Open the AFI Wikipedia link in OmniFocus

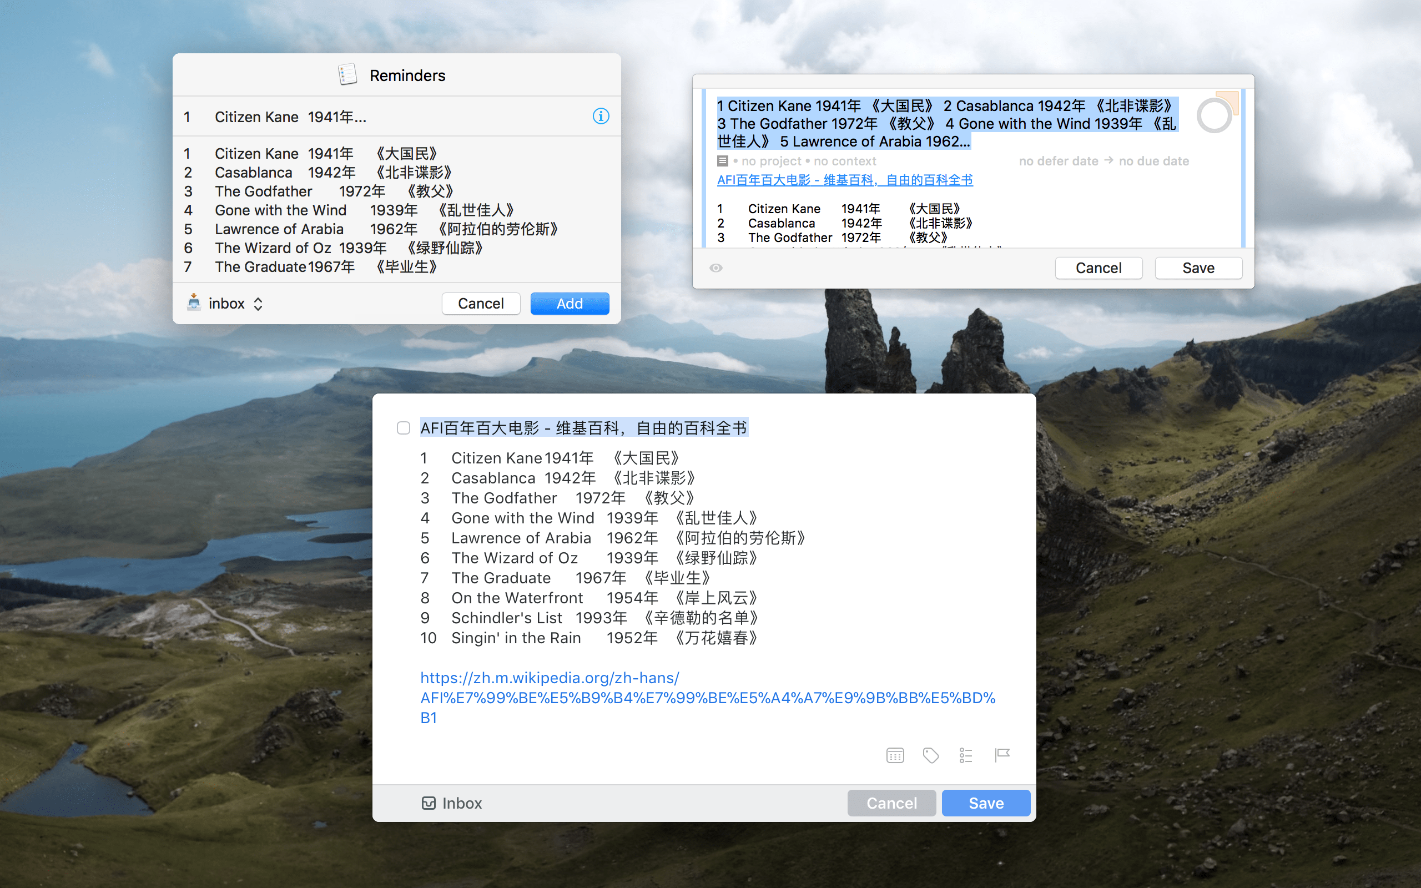(844, 180)
